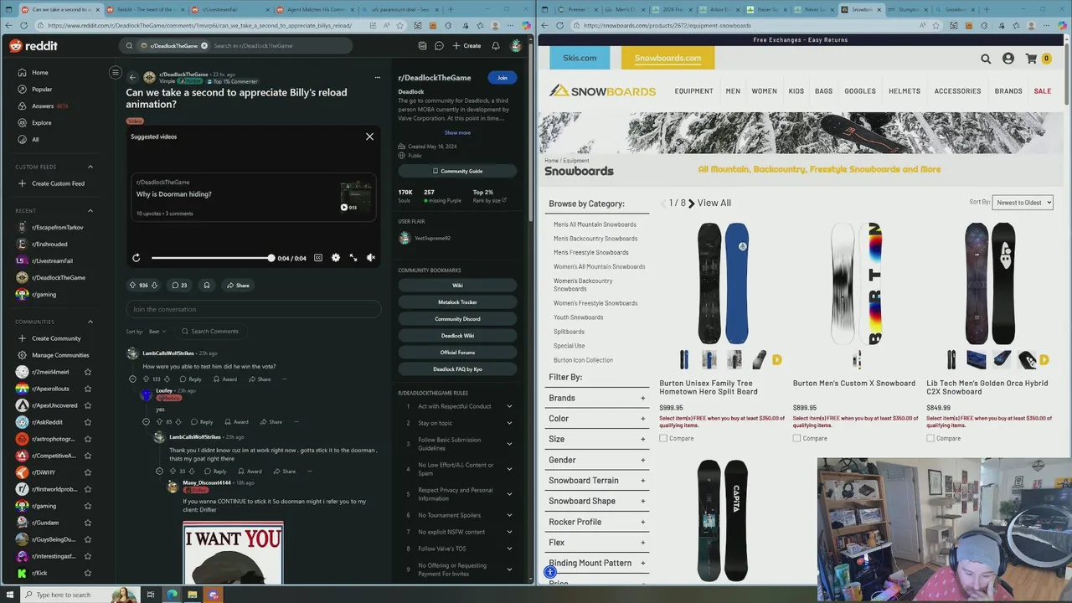Switch to Skis.com tab
The width and height of the screenshot is (1072, 603).
click(580, 58)
